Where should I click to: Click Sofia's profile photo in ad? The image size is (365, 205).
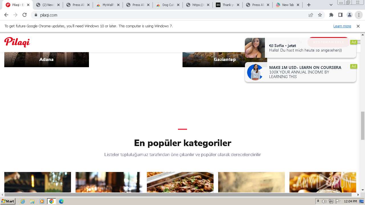coord(255,48)
